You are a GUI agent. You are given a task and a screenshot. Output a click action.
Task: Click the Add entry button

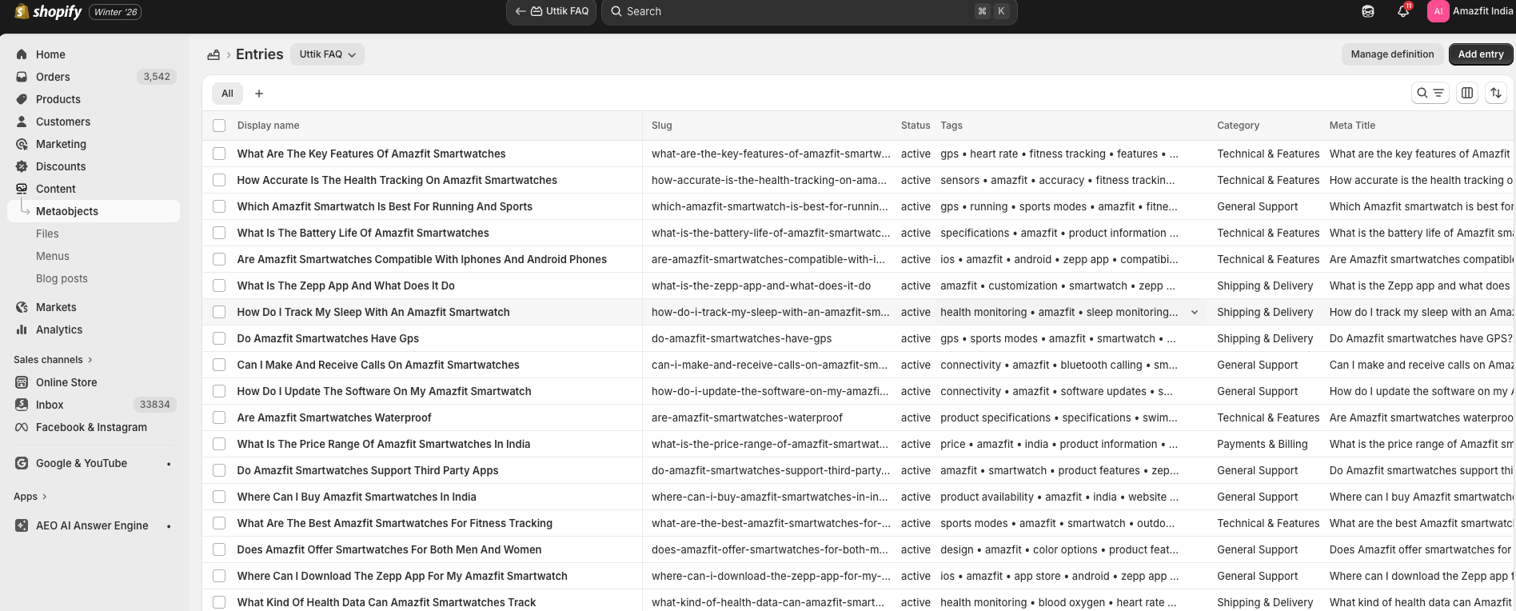coord(1480,54)
